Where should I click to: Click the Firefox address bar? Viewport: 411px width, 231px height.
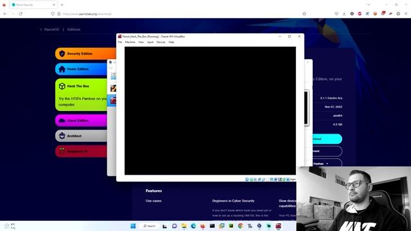179,13
